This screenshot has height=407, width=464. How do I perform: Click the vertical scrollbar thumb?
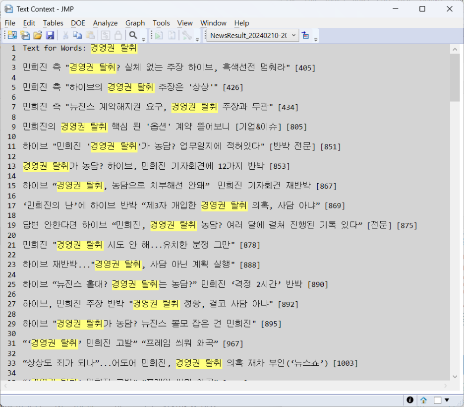coord(455,78)
